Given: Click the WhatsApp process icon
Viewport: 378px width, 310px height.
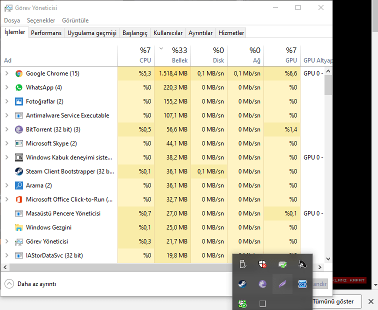Looking at the screenshot, I should (x=19, y=87).
